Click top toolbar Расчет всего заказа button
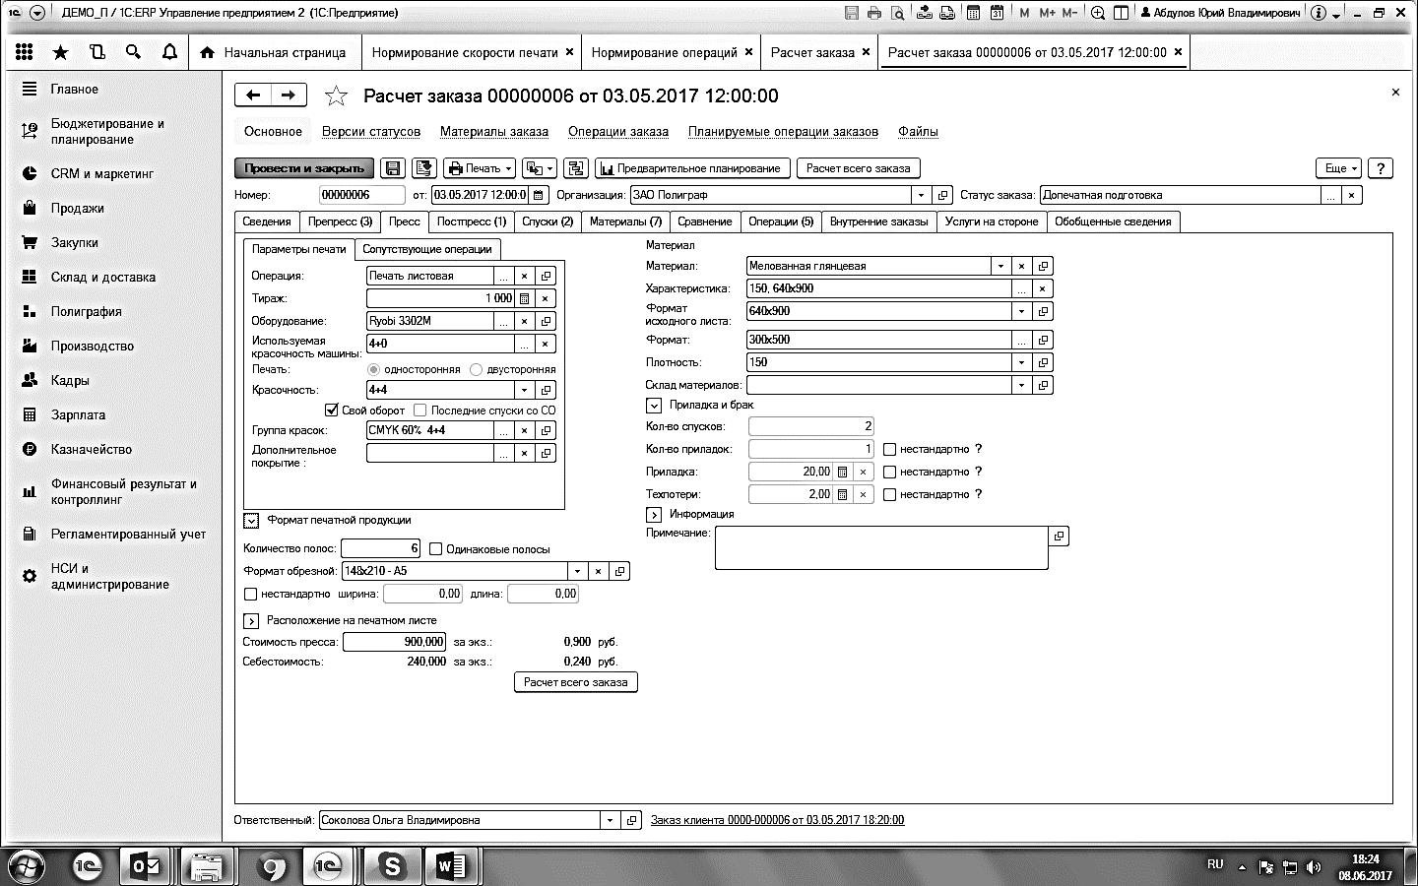Image resolution: width=1418 pixels, height=886 pixels. click(858, 168)
